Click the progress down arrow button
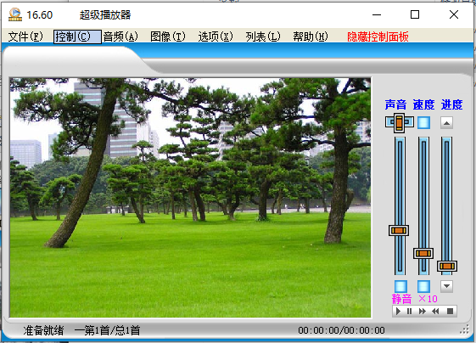 pyautogui.click(x=446, y=286)
